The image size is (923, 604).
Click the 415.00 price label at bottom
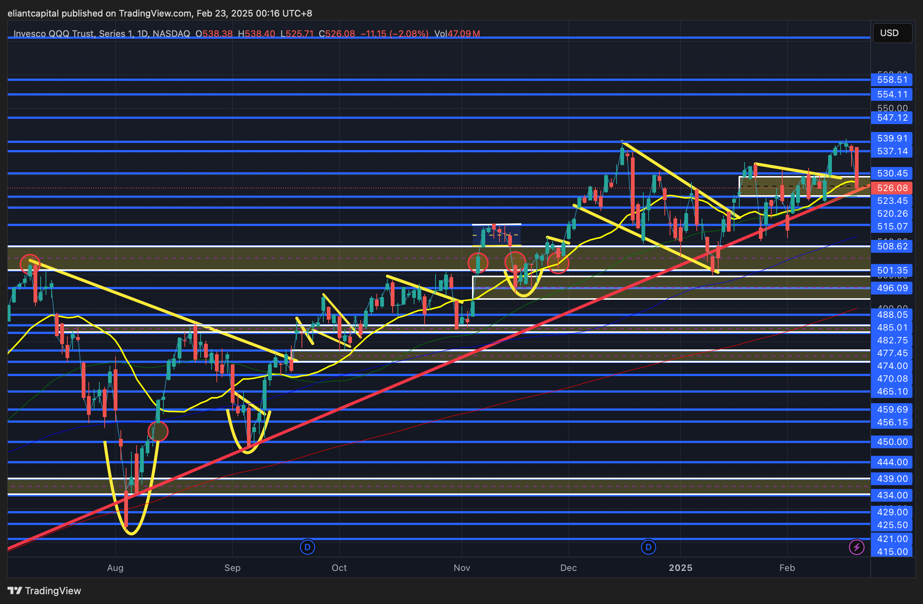coord(892,551)
